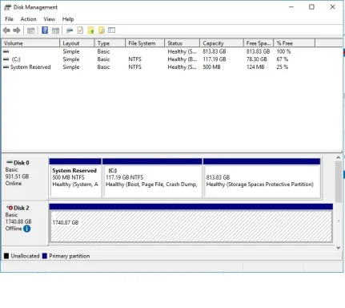Viewport: 345px width, 308px height.
Task: Click the black Unallocated legend swatch
Action: 6,256
